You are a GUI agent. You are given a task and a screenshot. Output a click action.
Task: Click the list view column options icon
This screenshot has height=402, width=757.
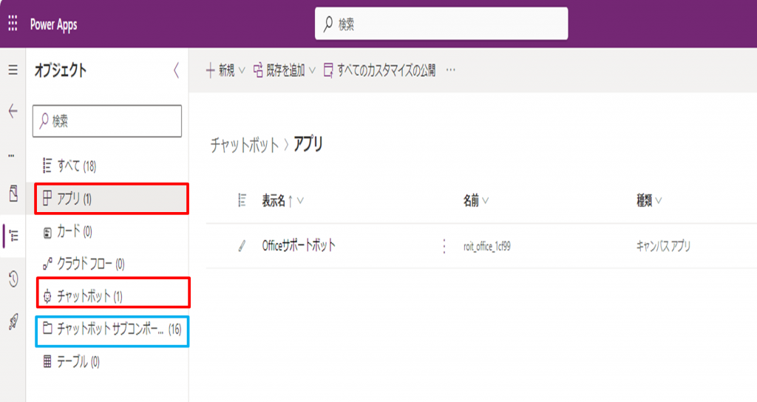point(242,200)
